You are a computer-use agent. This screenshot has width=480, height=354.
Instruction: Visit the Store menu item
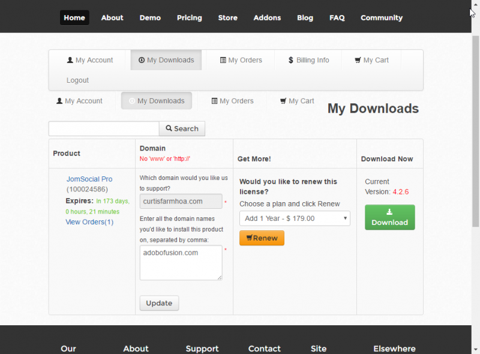click(228, 18)
